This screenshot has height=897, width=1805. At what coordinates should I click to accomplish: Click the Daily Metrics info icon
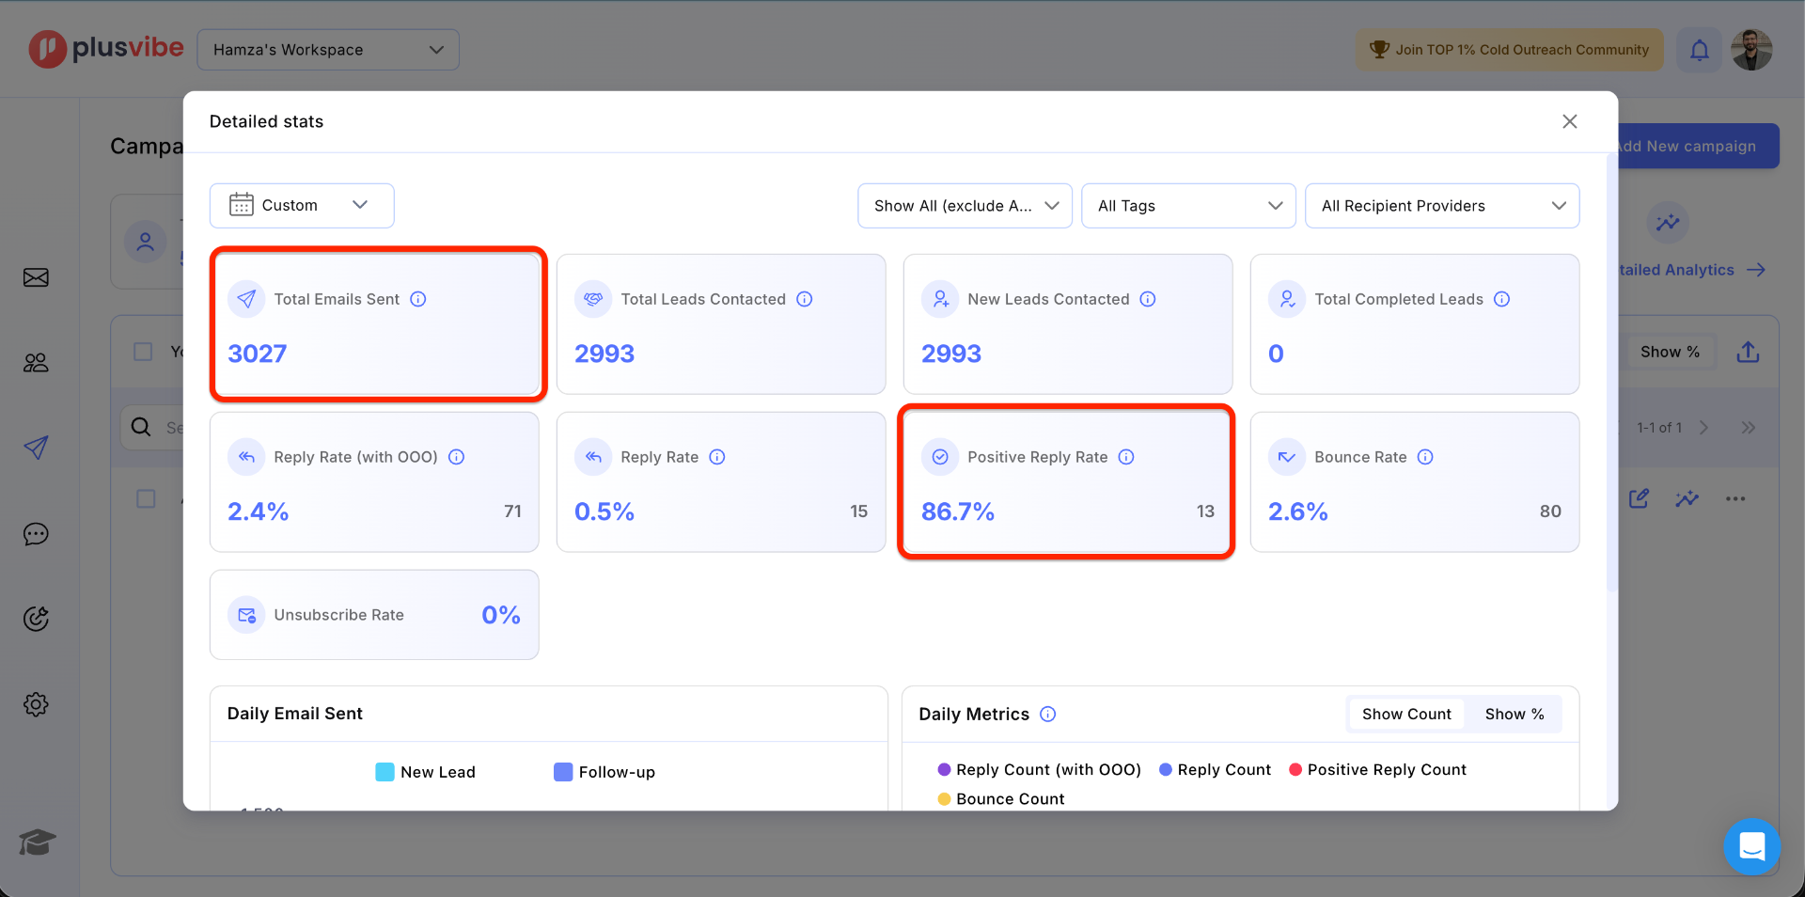pos(1048,714)
